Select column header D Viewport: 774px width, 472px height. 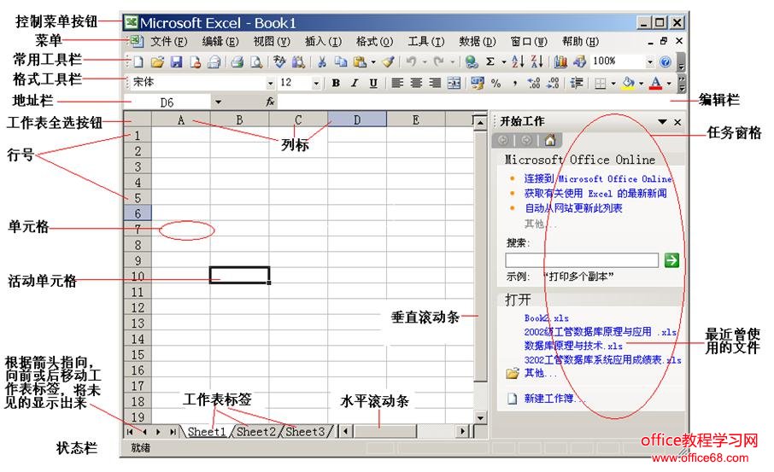[x=357, y=119]
